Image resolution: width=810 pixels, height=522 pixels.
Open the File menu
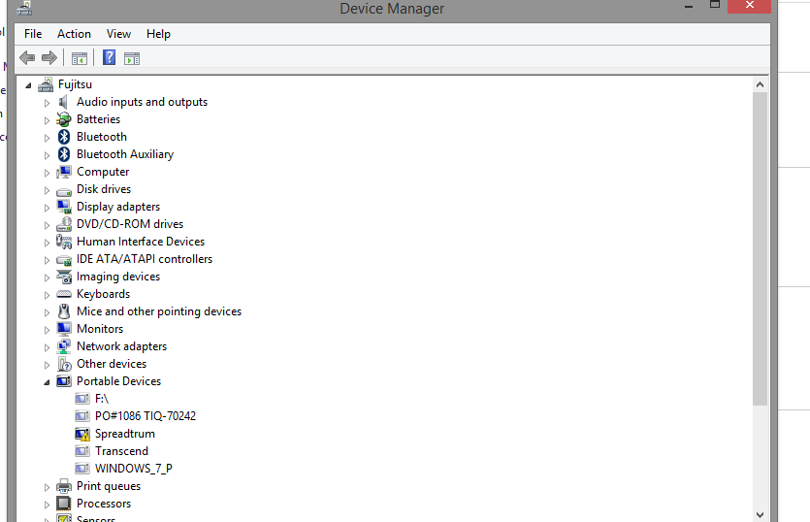(x=33, y=34)
